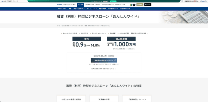
Task: Open the ローン menu item
Action: click(x=95, y=9)
